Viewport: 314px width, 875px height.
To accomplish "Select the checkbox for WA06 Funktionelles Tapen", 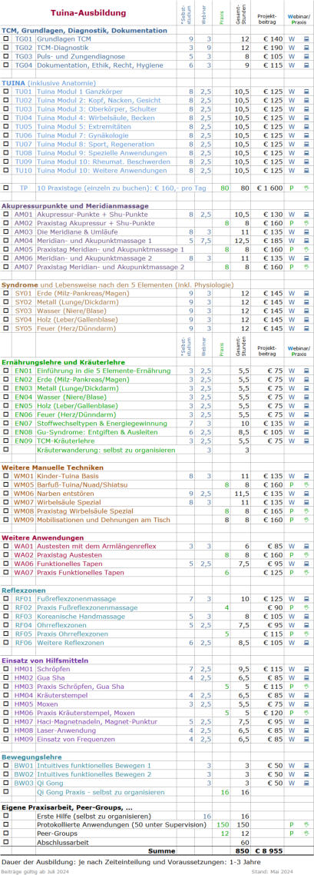I will (6, 564).
